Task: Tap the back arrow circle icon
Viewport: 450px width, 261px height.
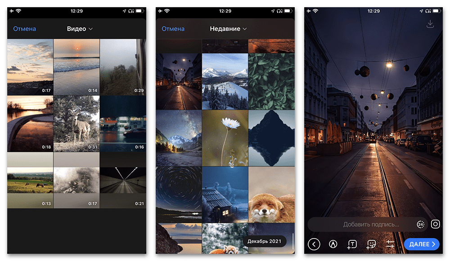Action: click(314, 244)
